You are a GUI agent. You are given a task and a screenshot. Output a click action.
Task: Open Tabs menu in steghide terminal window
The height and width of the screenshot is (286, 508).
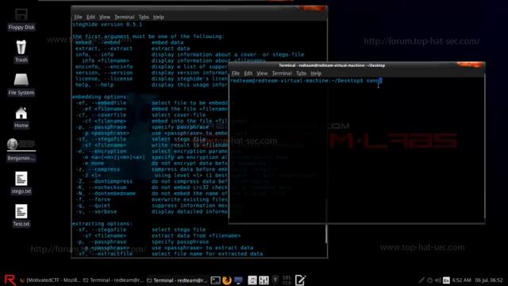[144, 17]
